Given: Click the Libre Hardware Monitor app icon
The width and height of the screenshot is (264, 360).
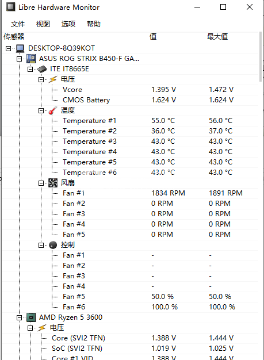Looking at the screenshot, I should pos(10,7).
